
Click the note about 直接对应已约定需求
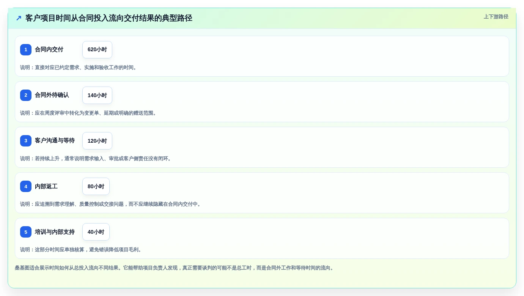click(79, 68)
